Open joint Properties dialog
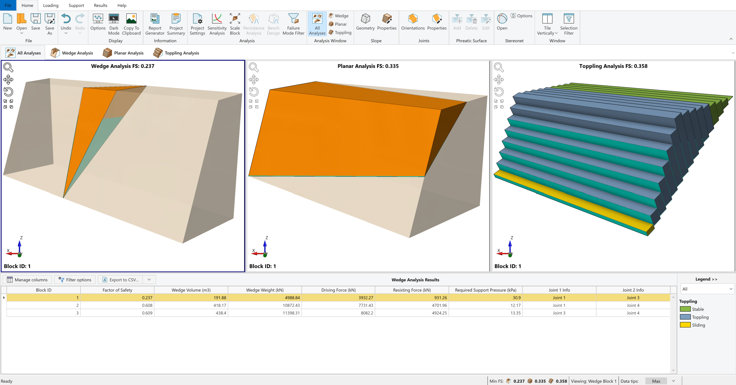Viewport: 736px width, 385px height. click(437, 22)
